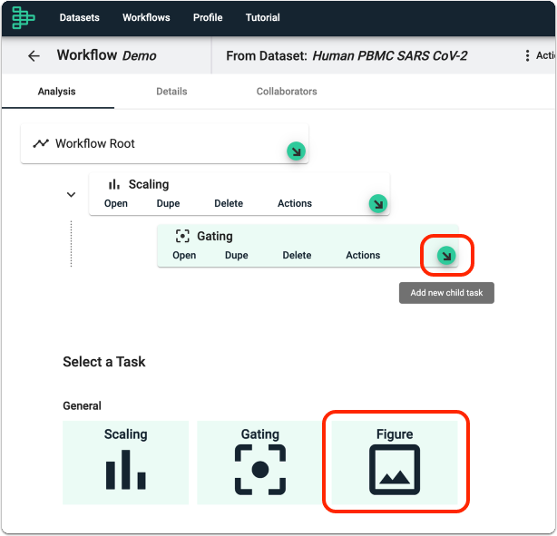557x536 pixels.
Task: Delete the Scaling task
Action: coord(229,203)
